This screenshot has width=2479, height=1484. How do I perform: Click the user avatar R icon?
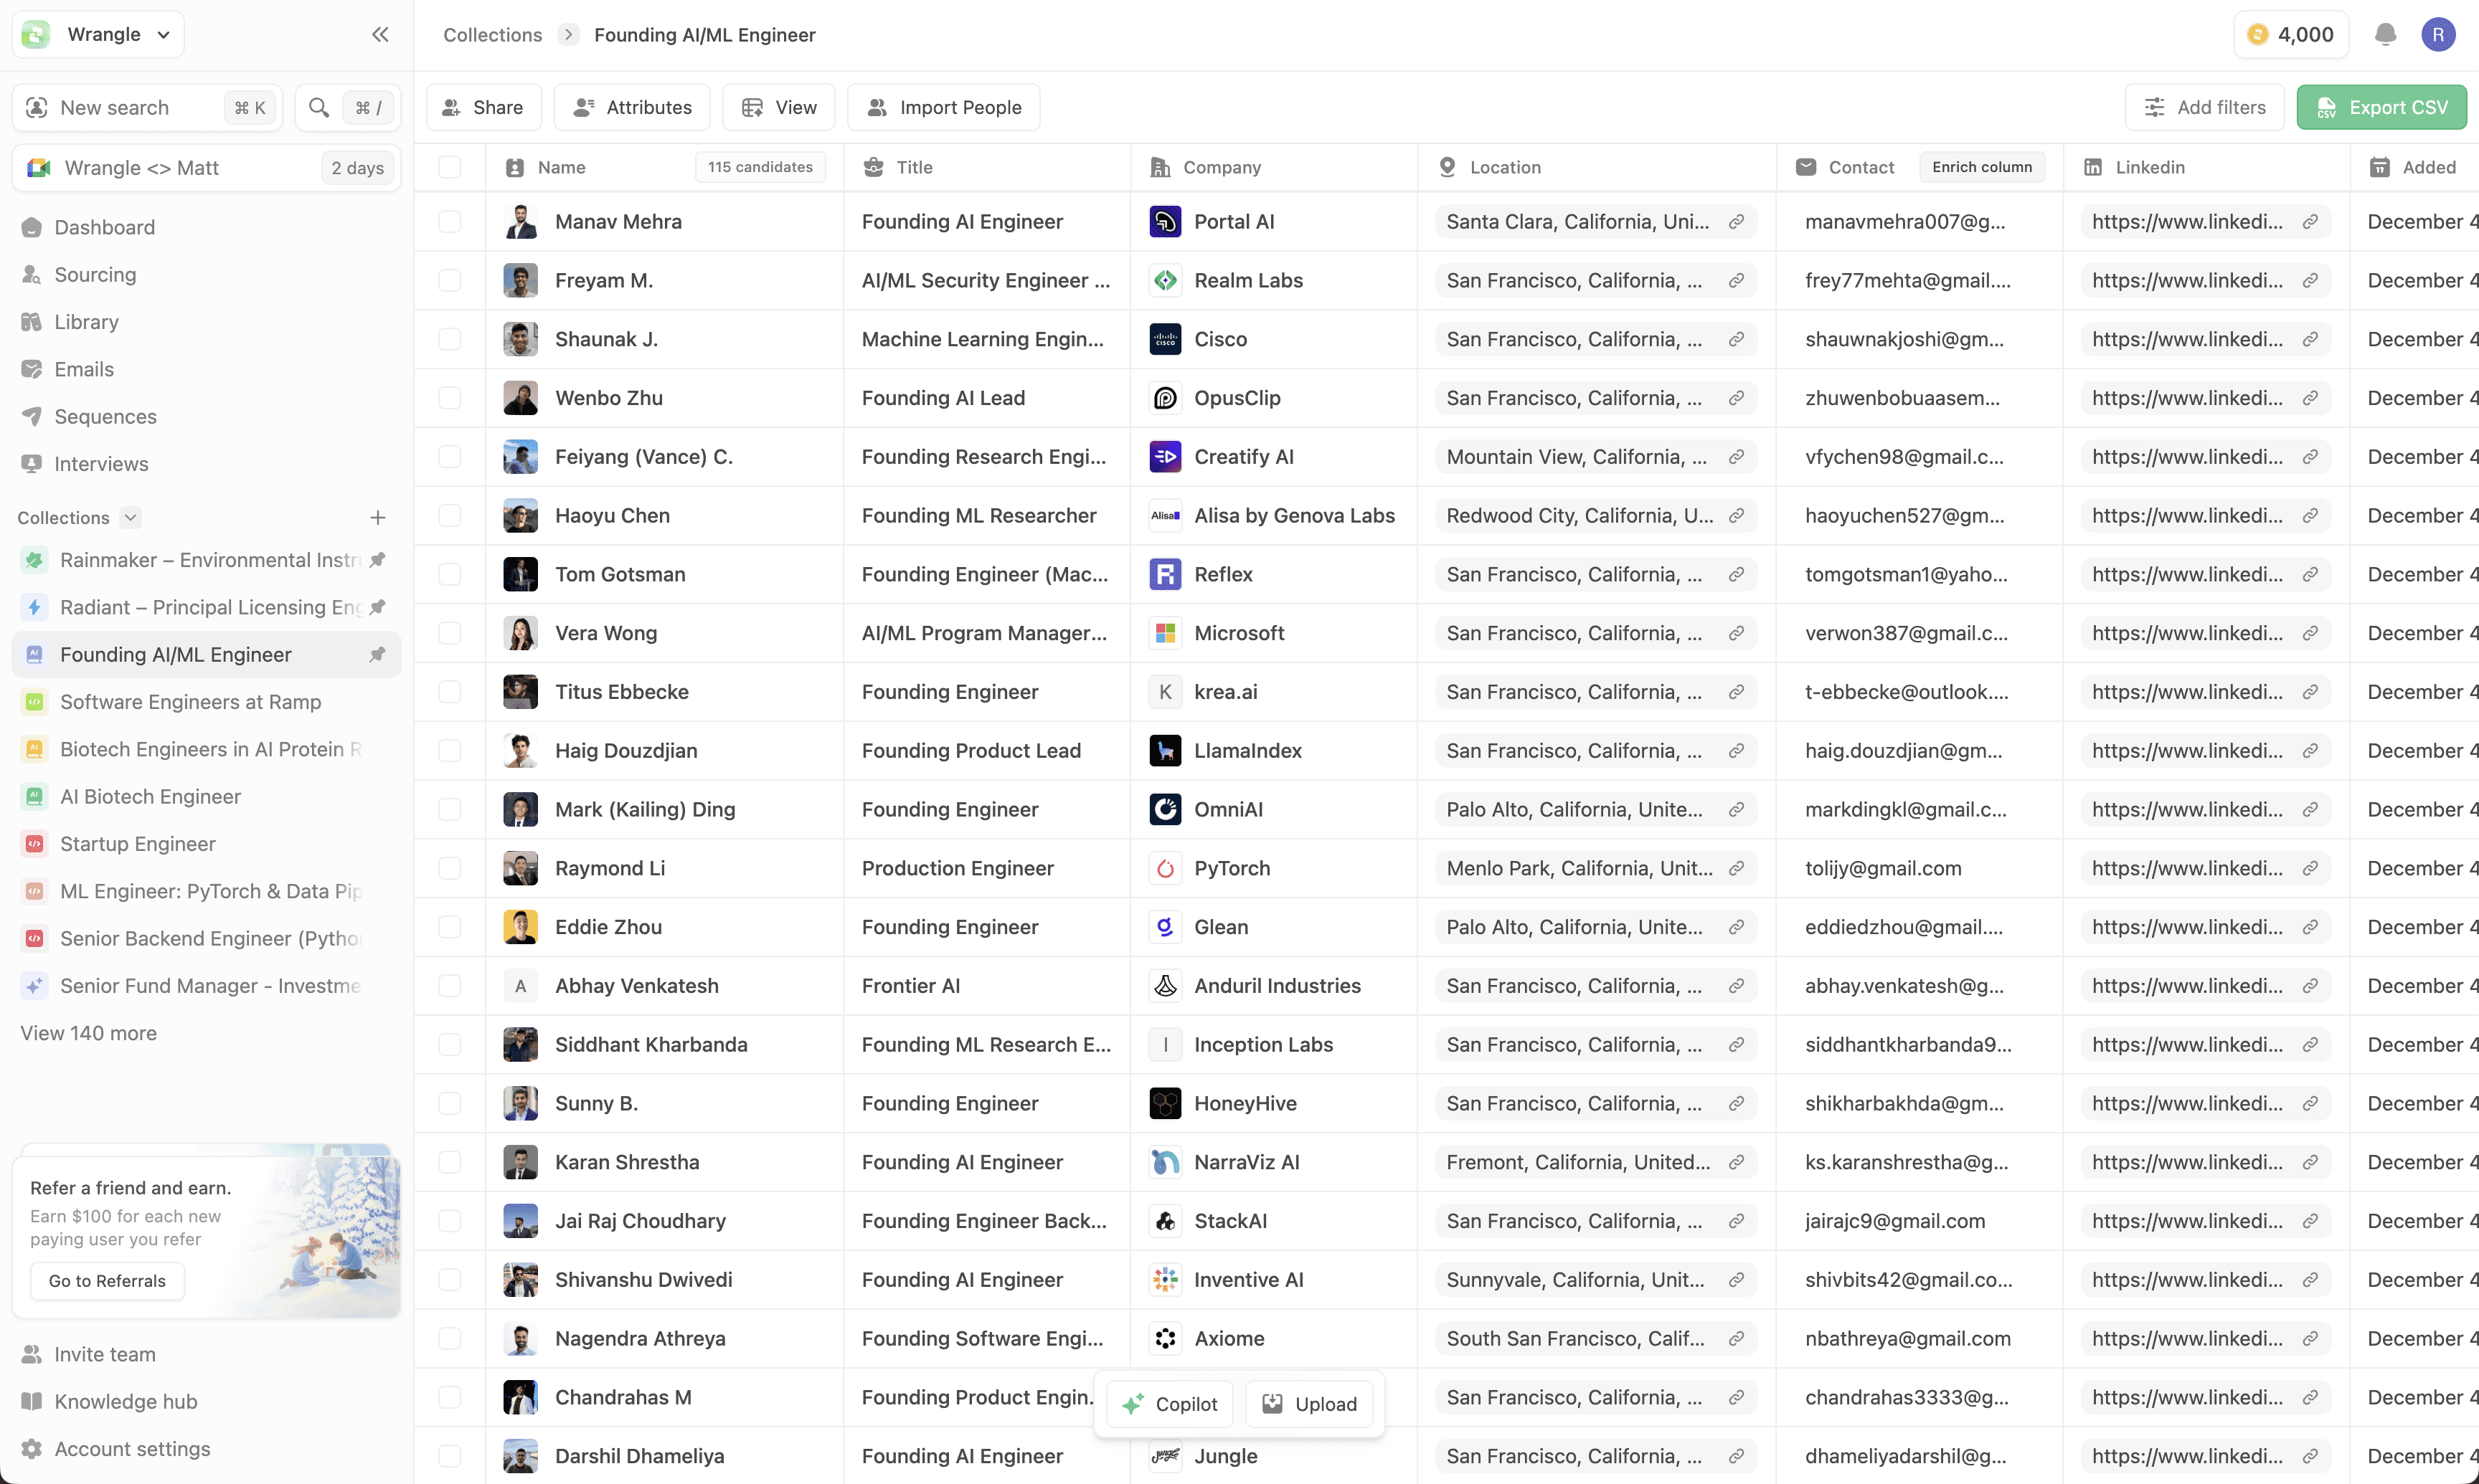tap(2438, 35)
